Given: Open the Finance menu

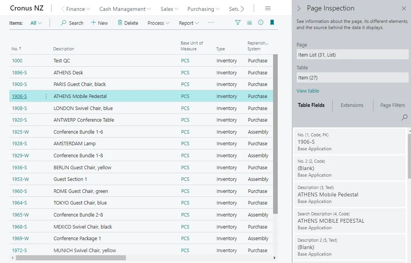Looking at the screenshot, I should (78, 9).
